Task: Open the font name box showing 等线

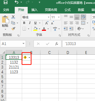Action: 36,17
